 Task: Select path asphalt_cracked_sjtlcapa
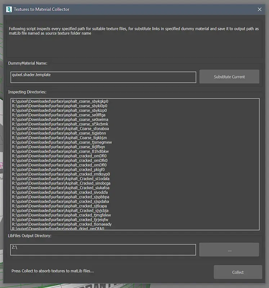click(59, 206)
